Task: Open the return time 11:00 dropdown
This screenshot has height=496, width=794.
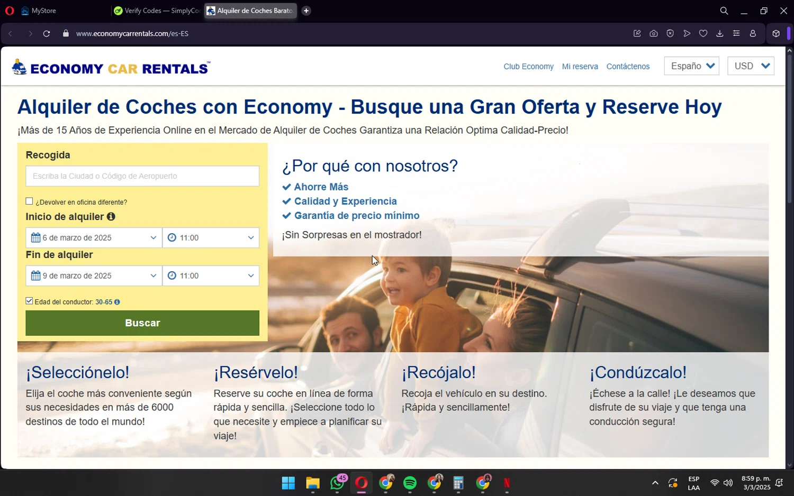Action: point(211,275)
